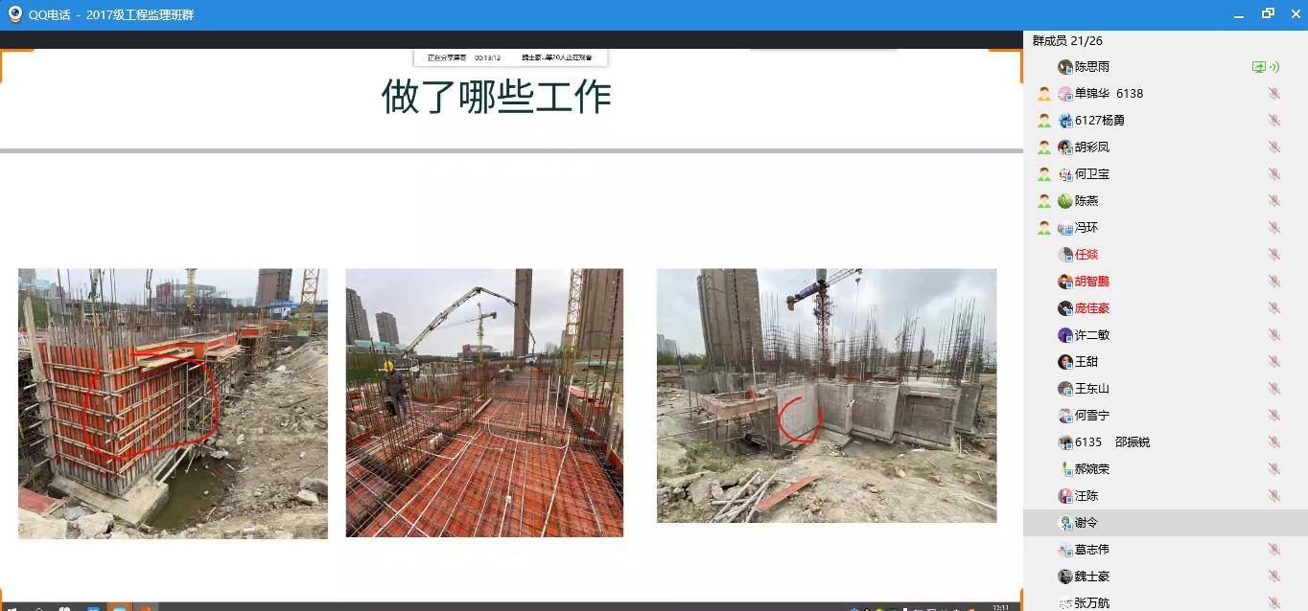Click the avatar of 陈燕
This screenshot has height=611, width=1308.
pos(1064,201)
